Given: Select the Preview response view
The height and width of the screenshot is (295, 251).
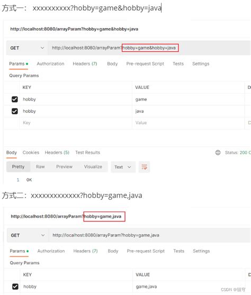Looking at the screenshot, I should point(65,167).
